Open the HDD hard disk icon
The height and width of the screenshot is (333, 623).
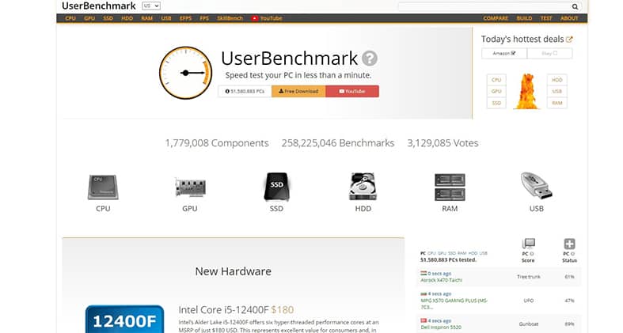pos(363,187)
